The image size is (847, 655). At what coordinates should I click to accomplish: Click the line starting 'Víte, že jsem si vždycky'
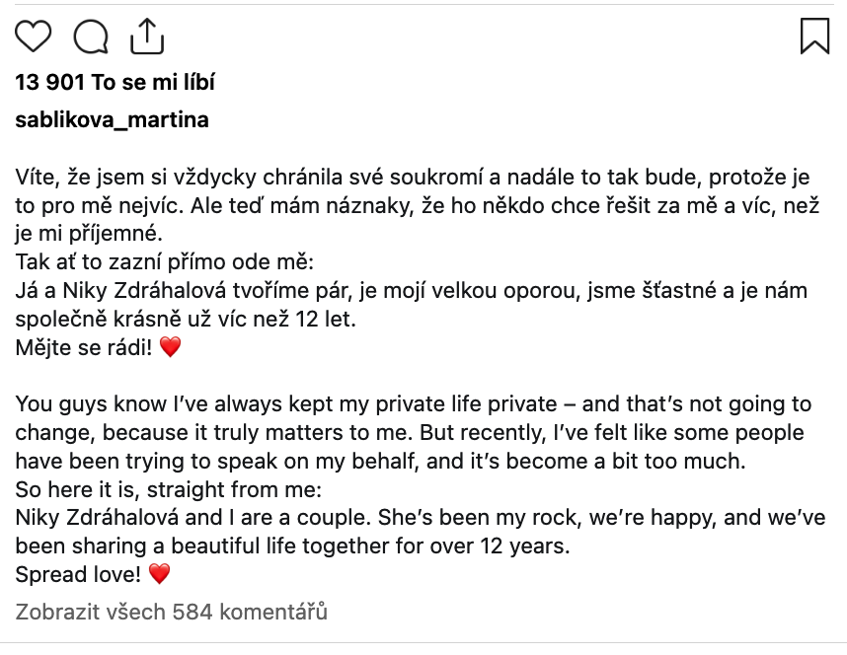pos(413,178)
